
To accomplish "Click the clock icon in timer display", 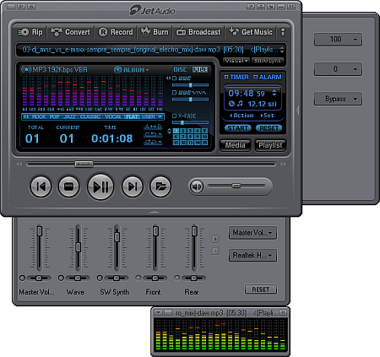I will tap(231, 104).
